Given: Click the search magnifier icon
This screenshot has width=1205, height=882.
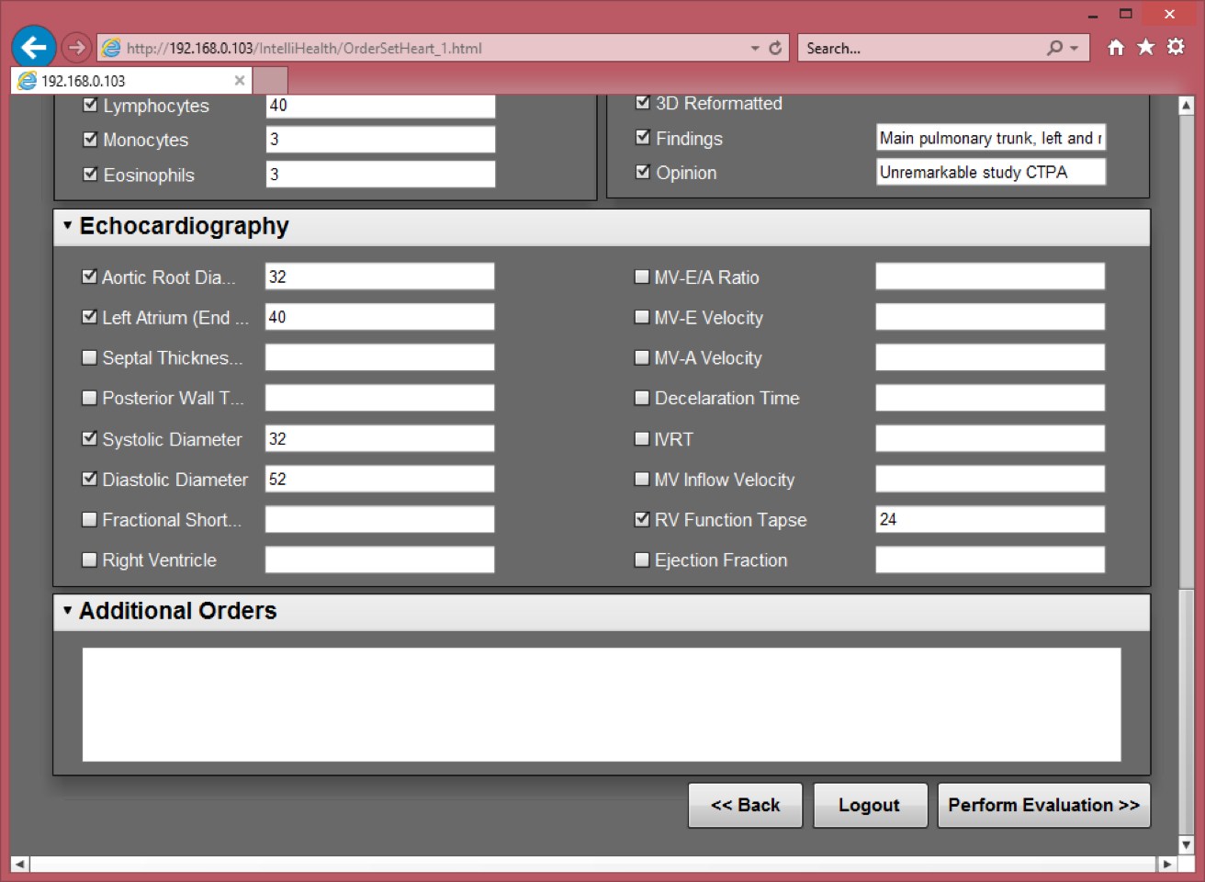Looking at the screenshot, I should [1054, 48].
